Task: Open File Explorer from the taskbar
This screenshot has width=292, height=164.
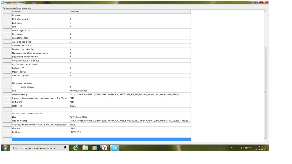Action: tap(85, 148)
